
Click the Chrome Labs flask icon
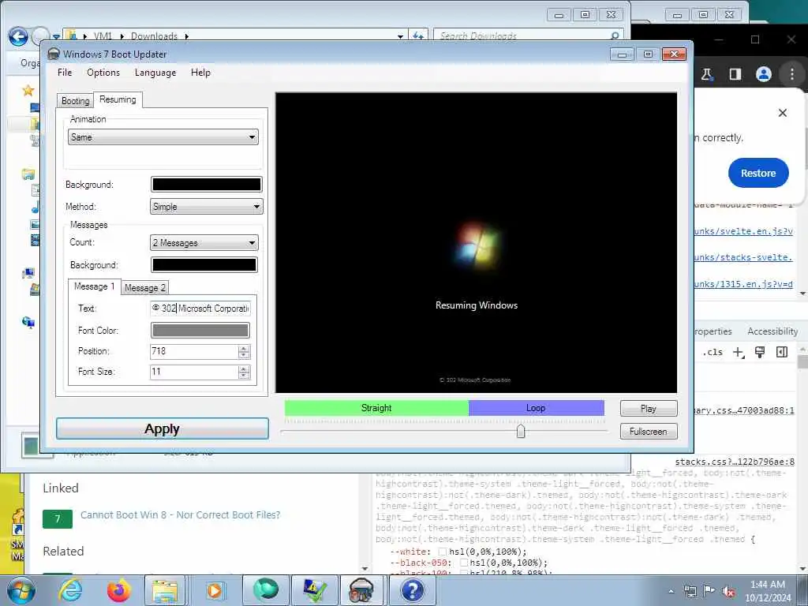[706, 74]
